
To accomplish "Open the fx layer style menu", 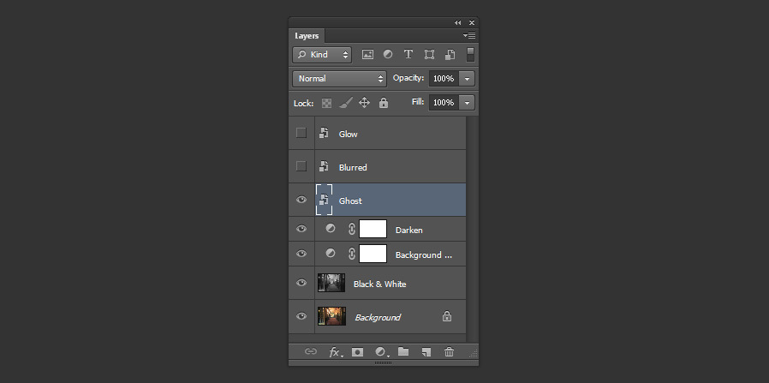I will (336, 352).
